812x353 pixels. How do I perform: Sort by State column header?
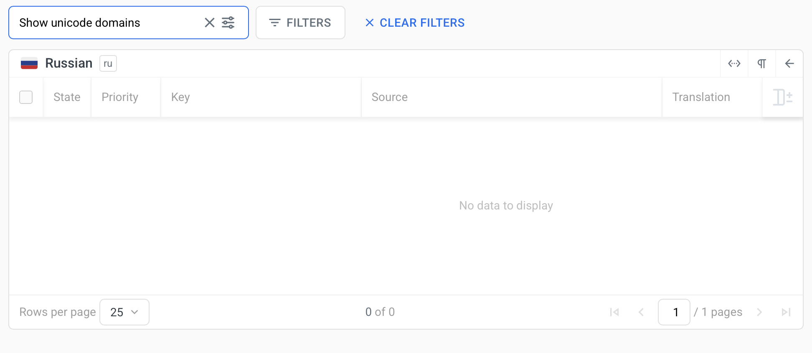click(67, 97)
